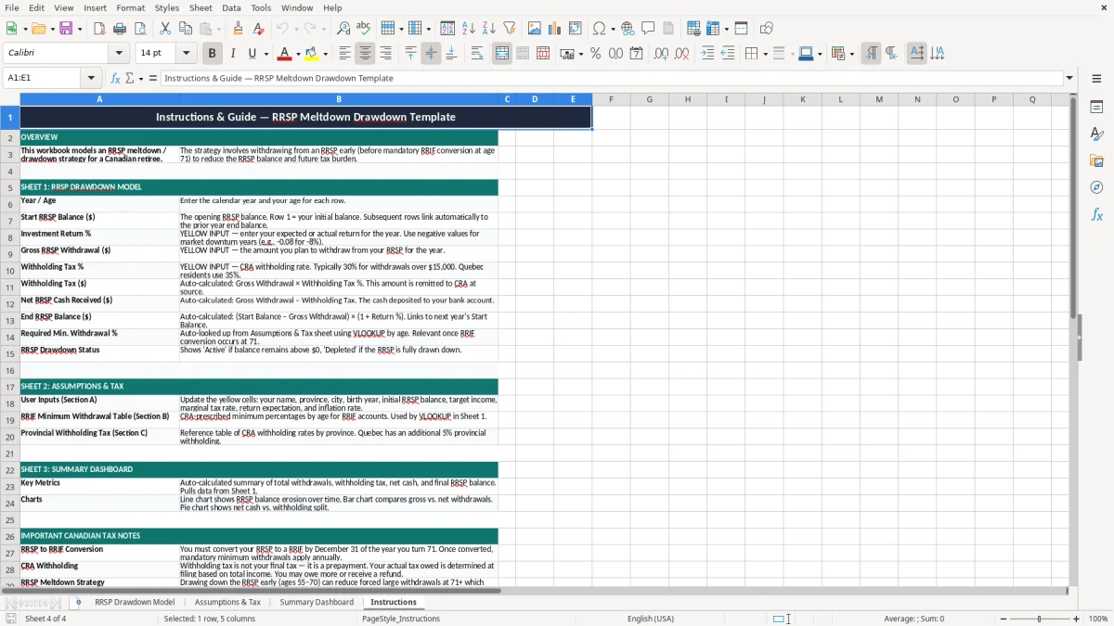
Task: Open Sidebar Functions deck
Action: pos(1096,214)
